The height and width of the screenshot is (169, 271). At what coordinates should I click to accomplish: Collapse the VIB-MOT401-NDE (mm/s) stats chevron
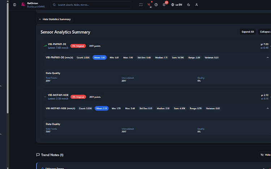pos(267,108)
